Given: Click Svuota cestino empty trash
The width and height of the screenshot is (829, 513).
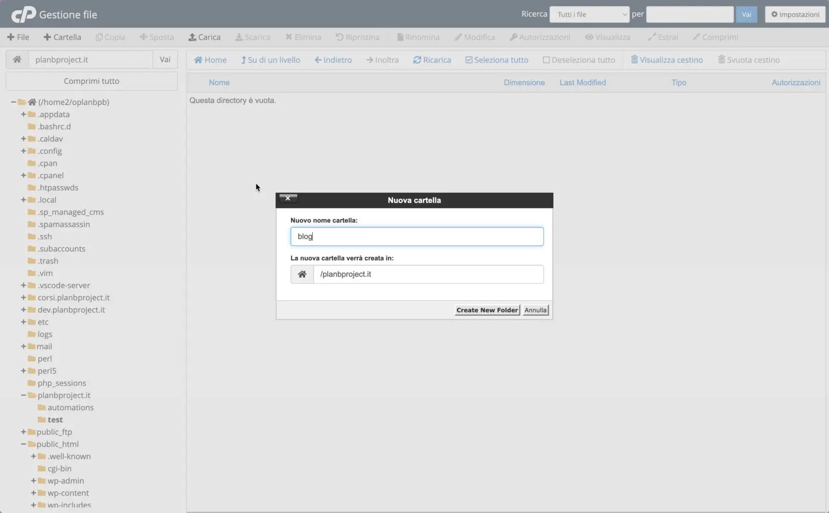Looking at the screenshot, I should tap(749, 60).
